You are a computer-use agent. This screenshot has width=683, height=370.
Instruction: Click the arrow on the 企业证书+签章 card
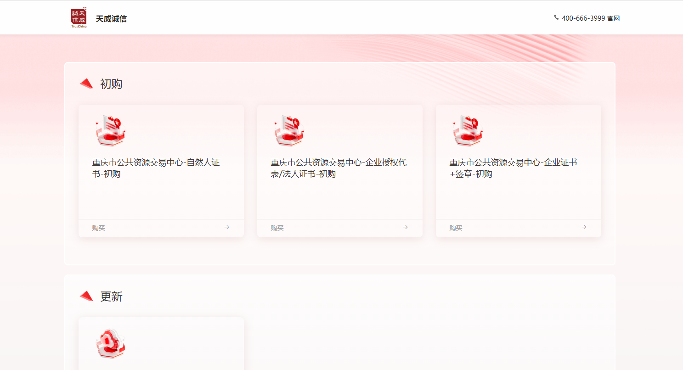pos(584,227)
